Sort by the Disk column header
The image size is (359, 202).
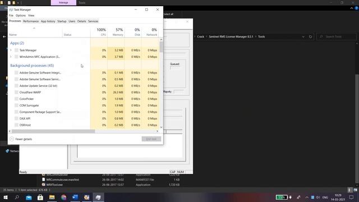tap(133, 32)
